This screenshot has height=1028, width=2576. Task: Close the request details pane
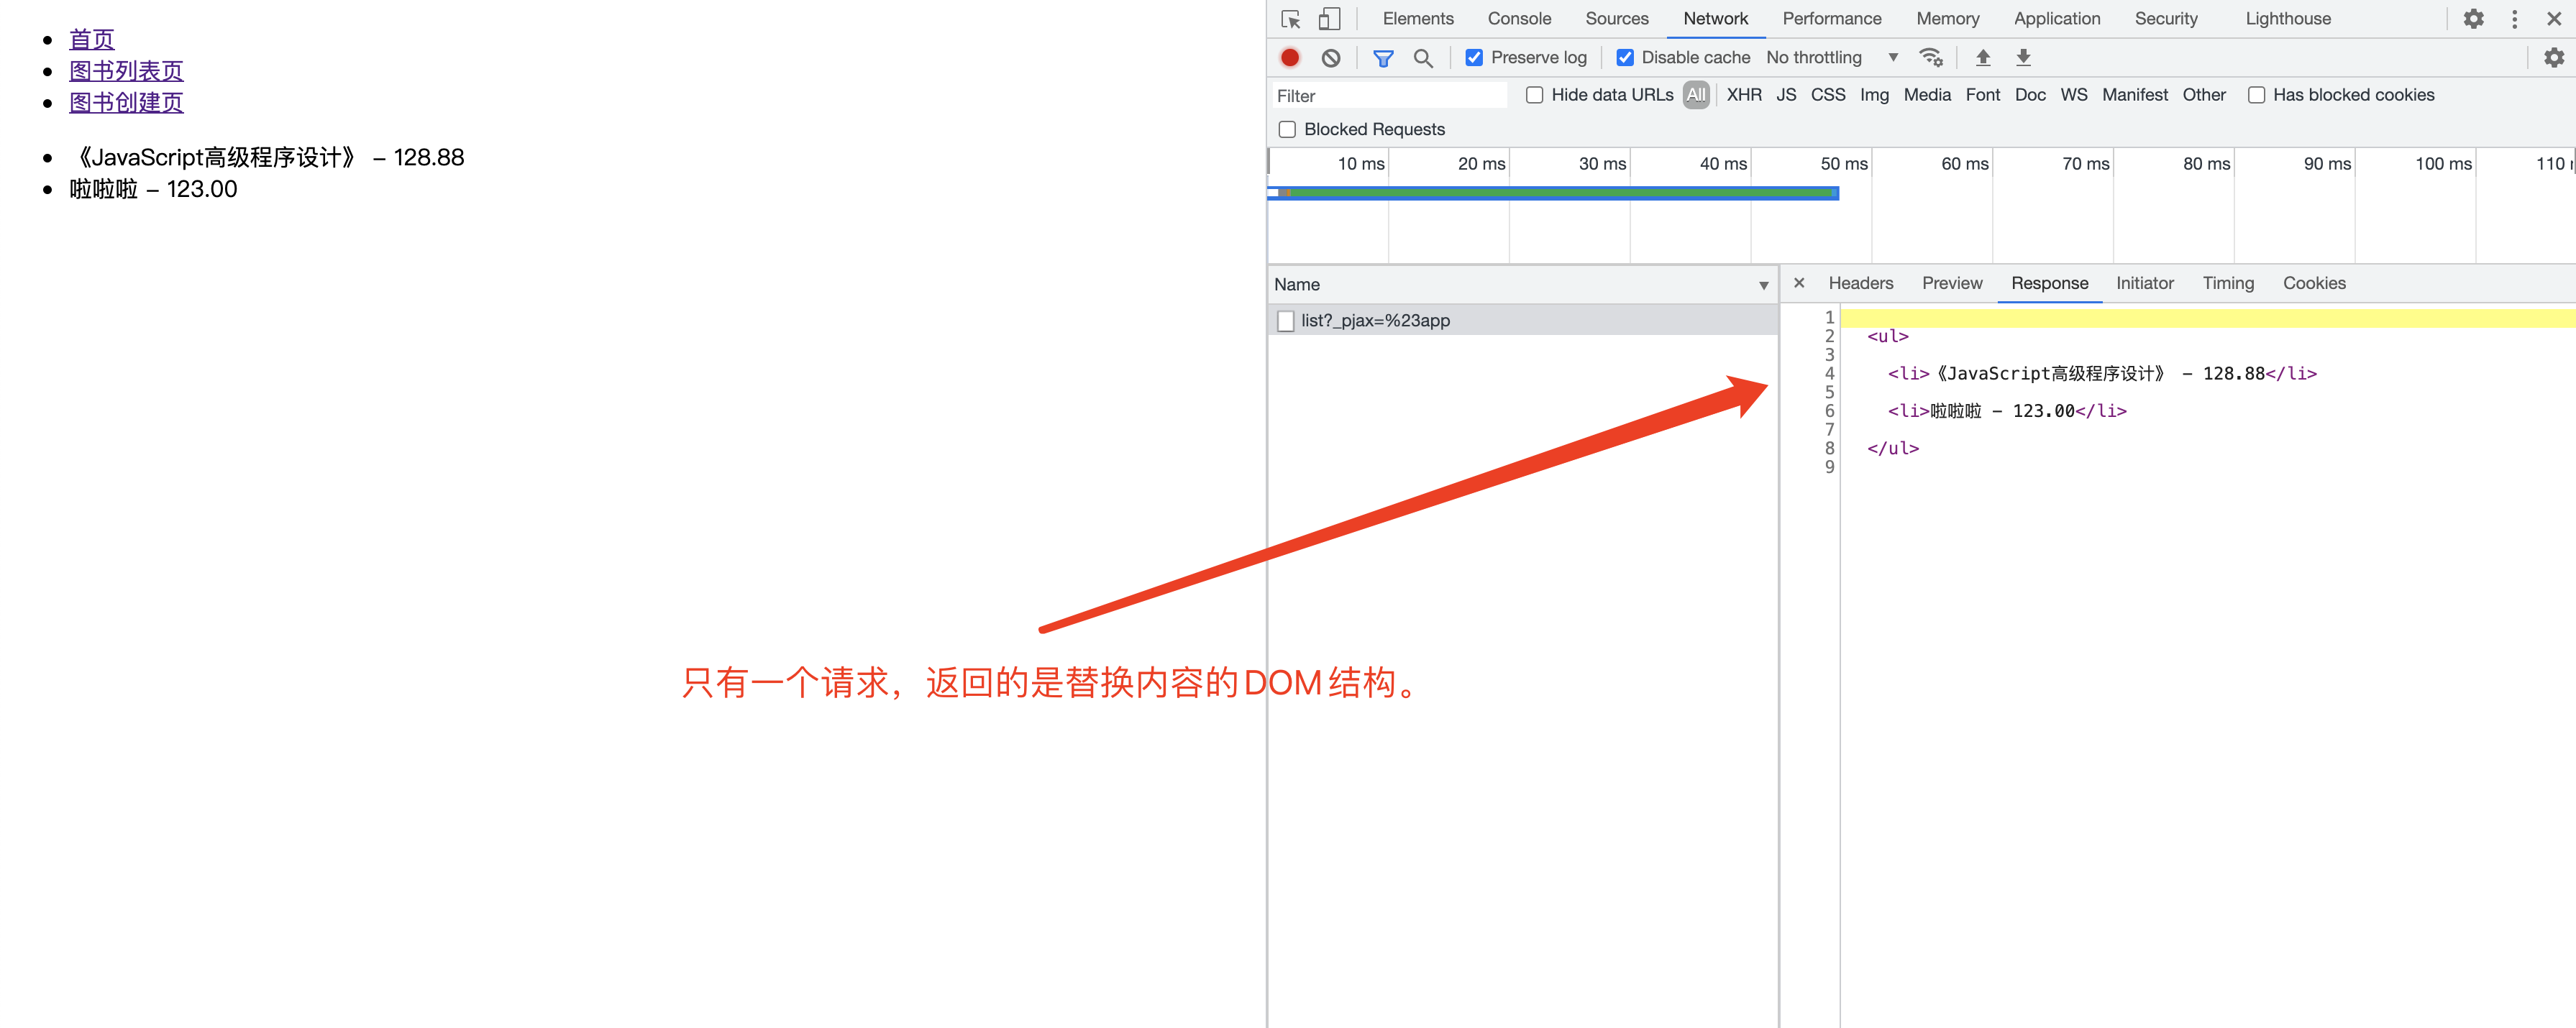[1799, 283]
